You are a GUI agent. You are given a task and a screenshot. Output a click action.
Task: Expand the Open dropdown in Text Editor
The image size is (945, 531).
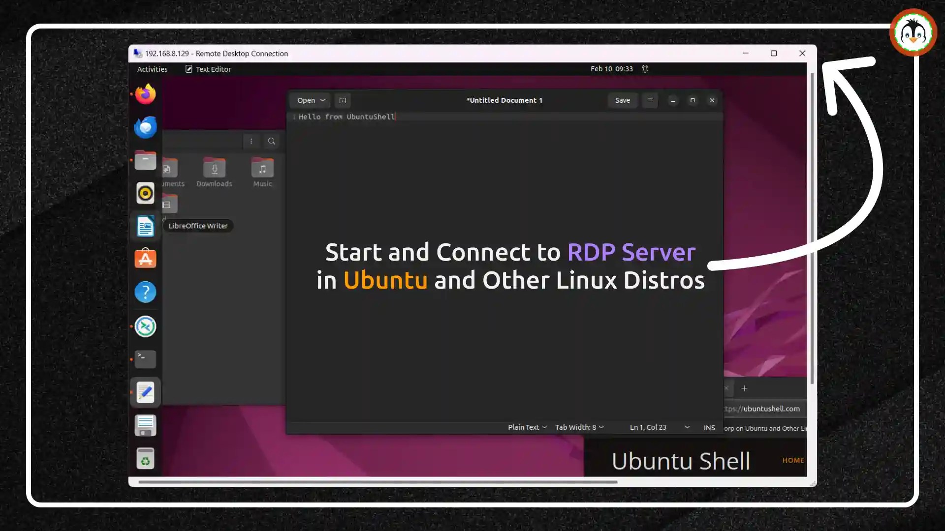[x=311, y=100]
